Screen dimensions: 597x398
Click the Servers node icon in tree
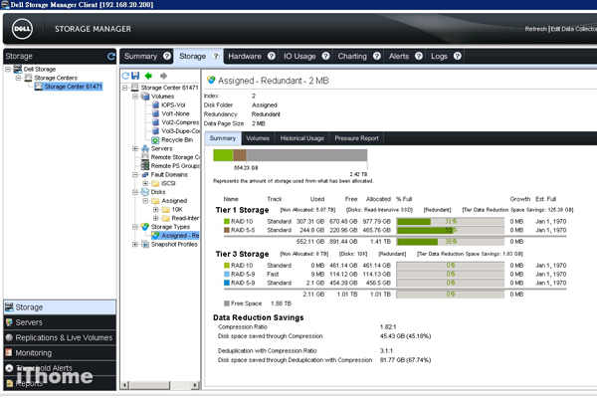(x=145, y=148)
